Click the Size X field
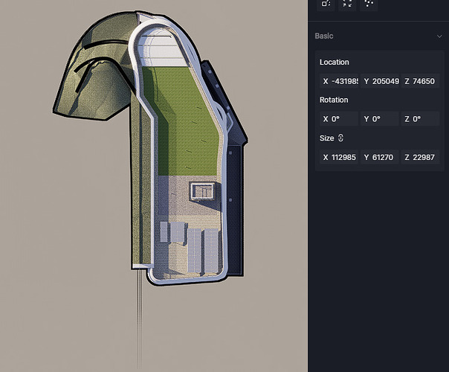The image size is (449, 372). pyautogui.click(x=340, y=157)
